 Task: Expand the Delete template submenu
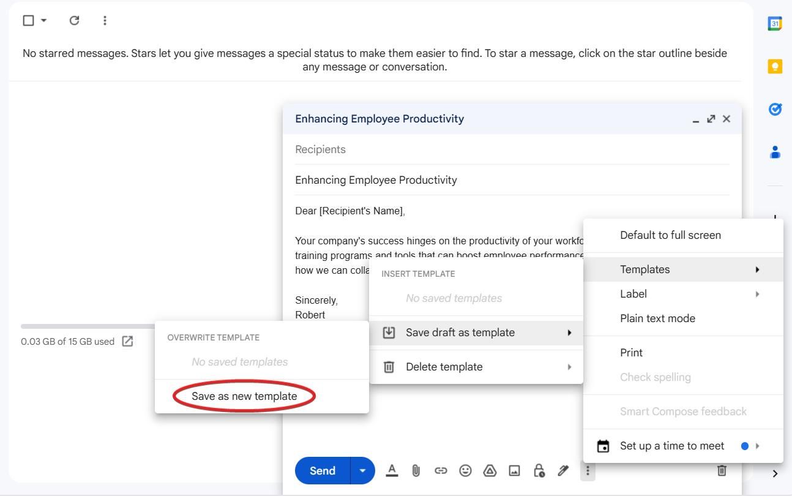click(444, 366)
